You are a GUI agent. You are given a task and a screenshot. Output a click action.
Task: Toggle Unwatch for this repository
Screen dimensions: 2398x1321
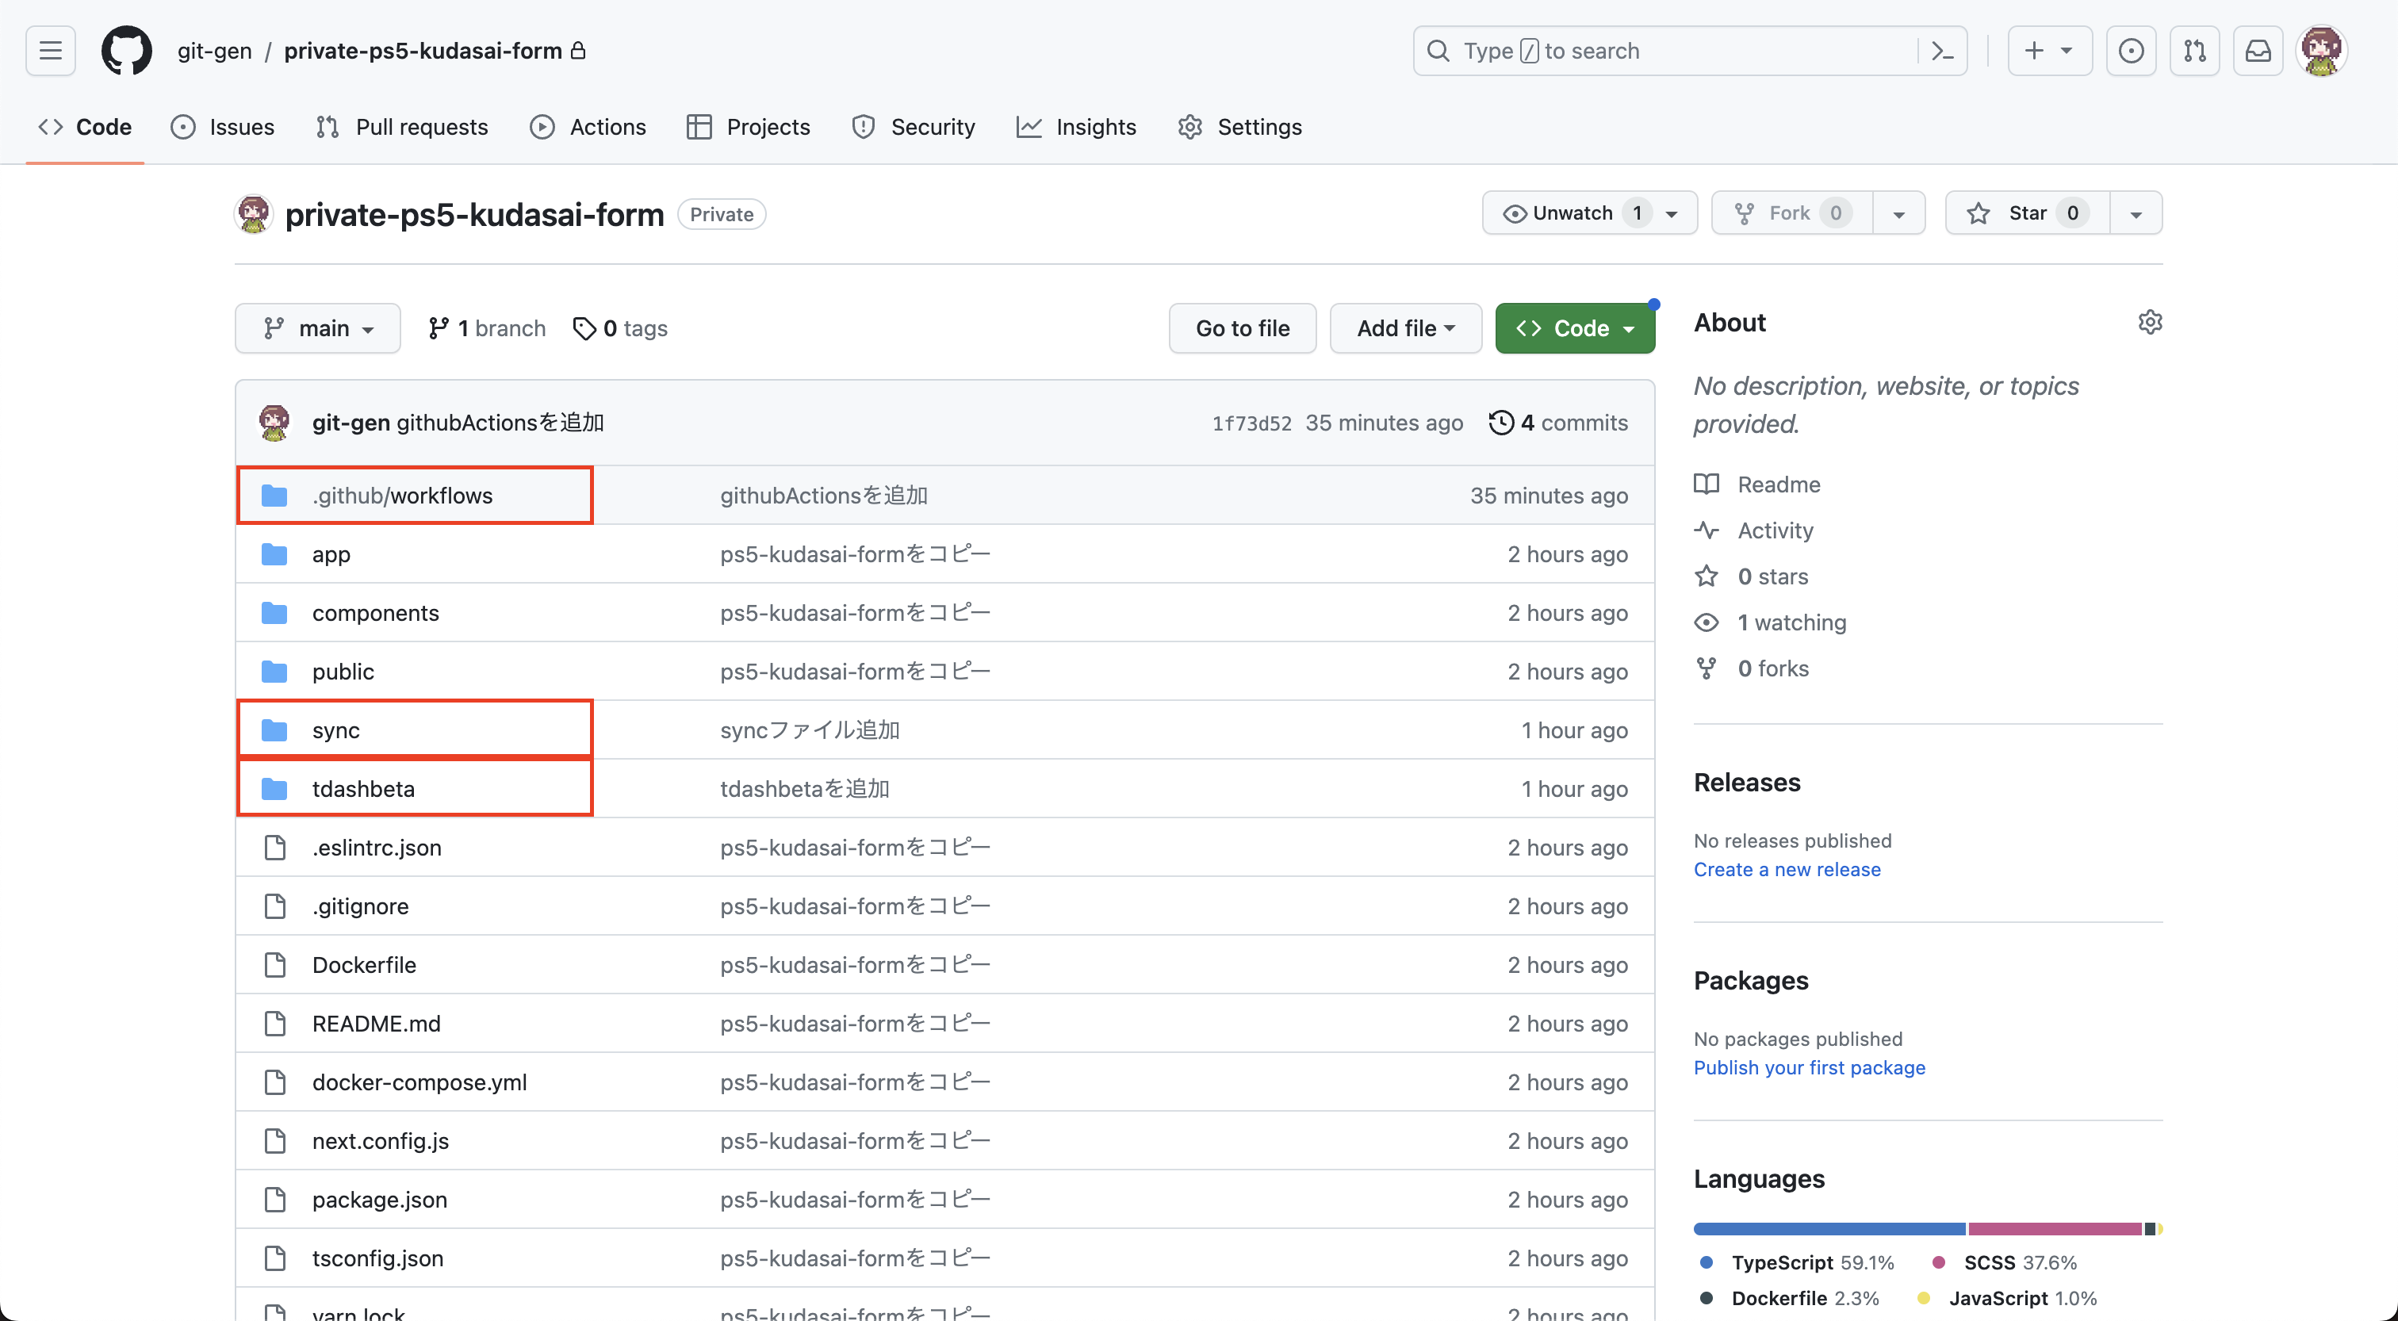click(1572, 213)
